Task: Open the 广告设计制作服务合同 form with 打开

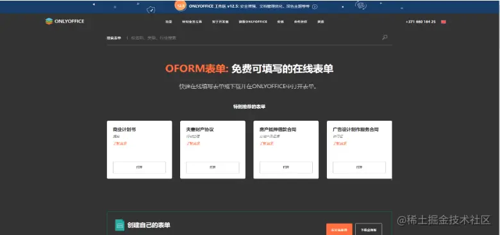Action: click(360, 167)
